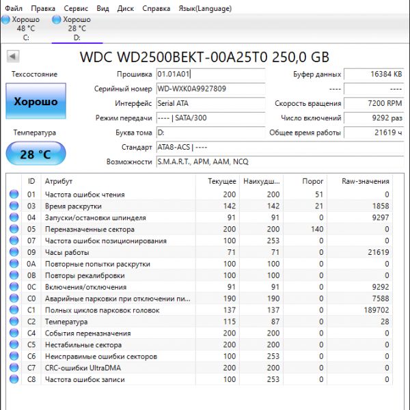Click status orb for CRC-ошибки UltraDMA
Viewport: 410px width, 410px height.
(x=14, y=368)
